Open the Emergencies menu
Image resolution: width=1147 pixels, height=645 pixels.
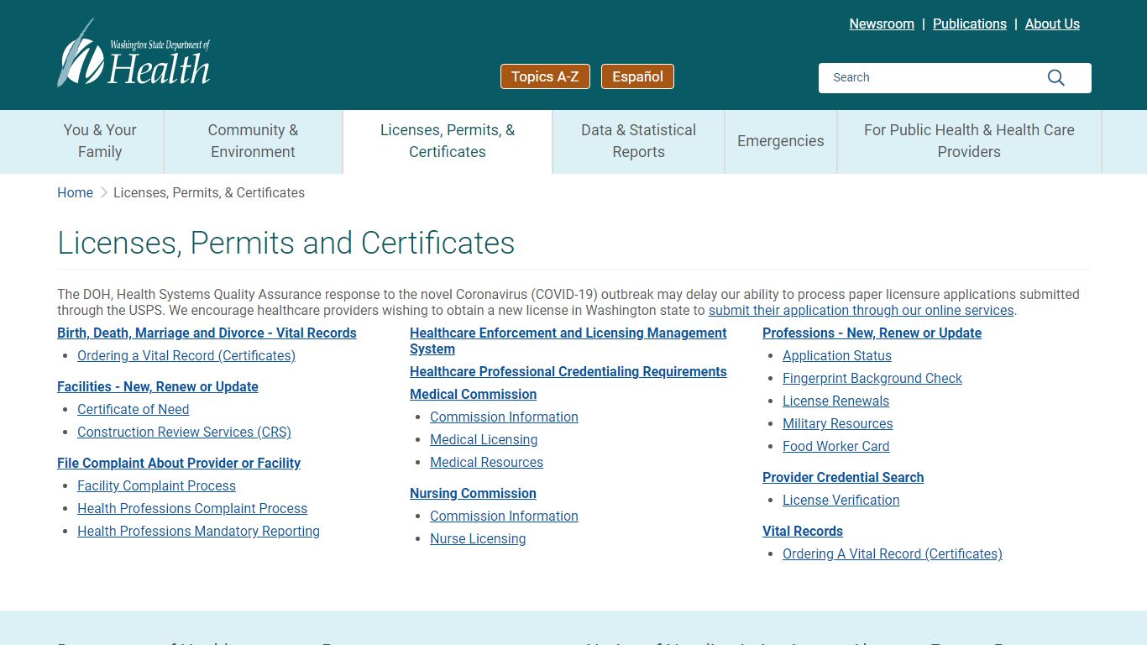coord(781,141)
